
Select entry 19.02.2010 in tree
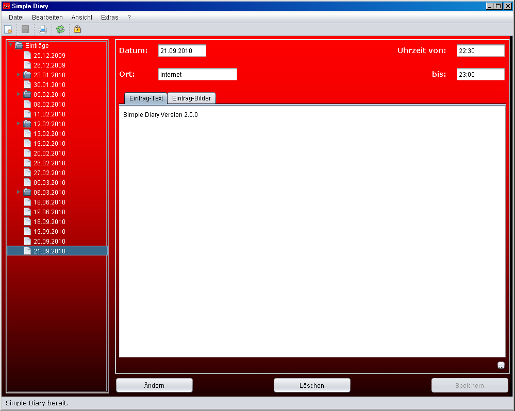pos(49,144)
